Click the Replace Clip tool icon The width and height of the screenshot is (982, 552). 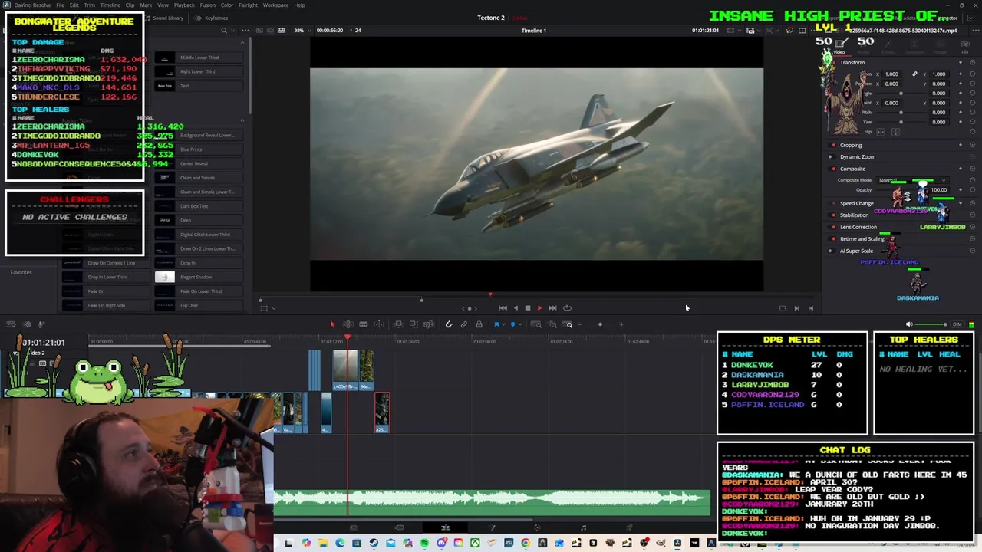point(429,324)
